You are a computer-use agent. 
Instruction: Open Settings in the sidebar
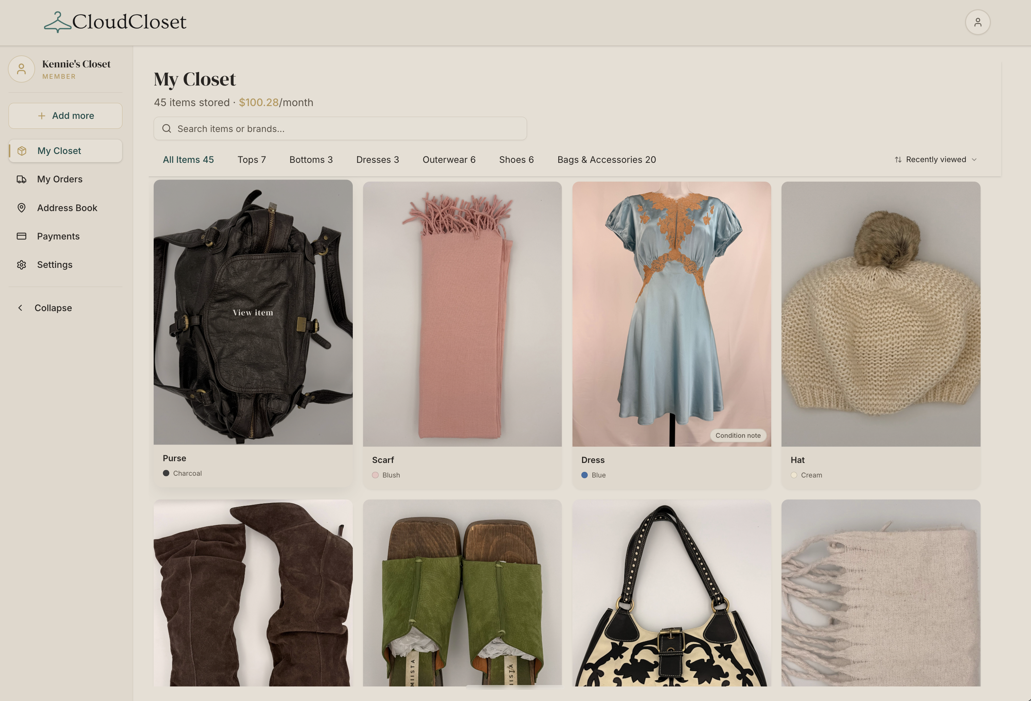point(65,265)
